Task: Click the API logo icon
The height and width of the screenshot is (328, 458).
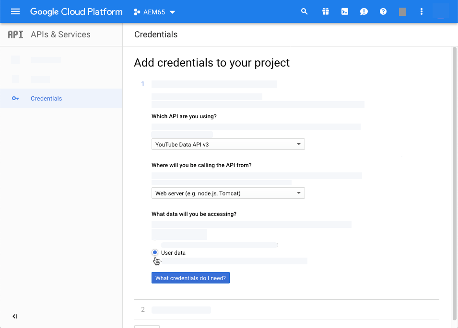Action: pos(15,34)
